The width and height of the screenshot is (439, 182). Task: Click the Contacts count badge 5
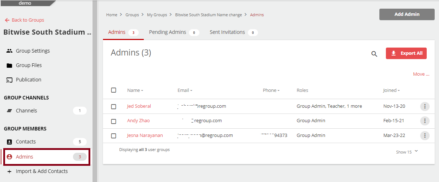click(x=80, y=142)
